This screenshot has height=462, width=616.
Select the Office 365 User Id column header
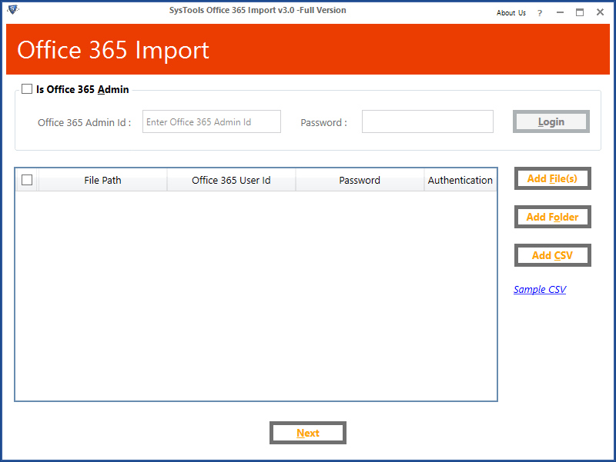231,179
